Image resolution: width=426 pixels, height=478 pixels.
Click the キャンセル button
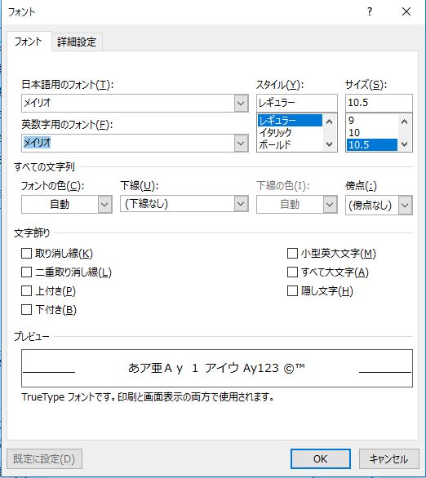(x=388, y=458)
